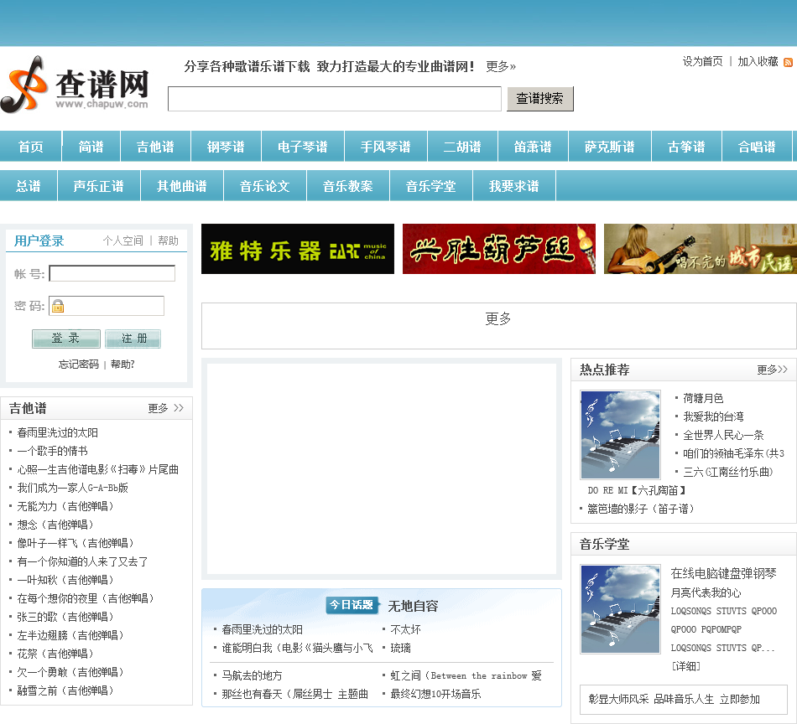Click [详细] details link
Viewport: 797px width, 724px height.
pos(685,666)
